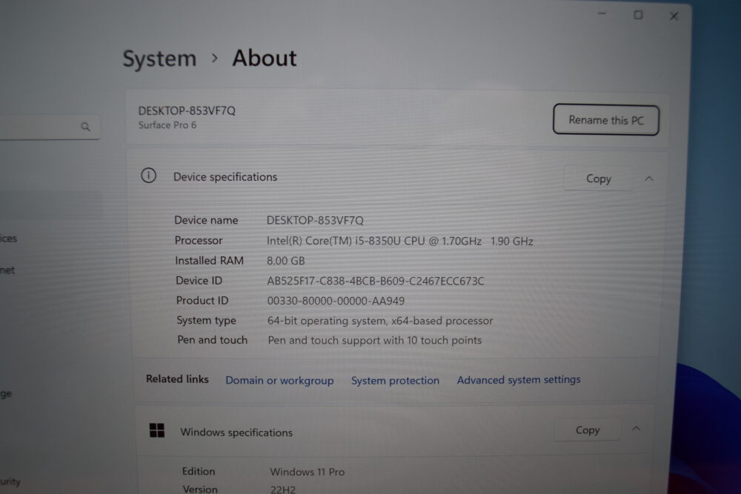741x494 pixels.
Task: Click the Windows logo icon
Action: [157, 430]
